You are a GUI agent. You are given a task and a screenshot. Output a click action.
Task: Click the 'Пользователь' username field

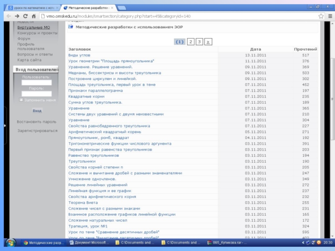click(37, 83)
